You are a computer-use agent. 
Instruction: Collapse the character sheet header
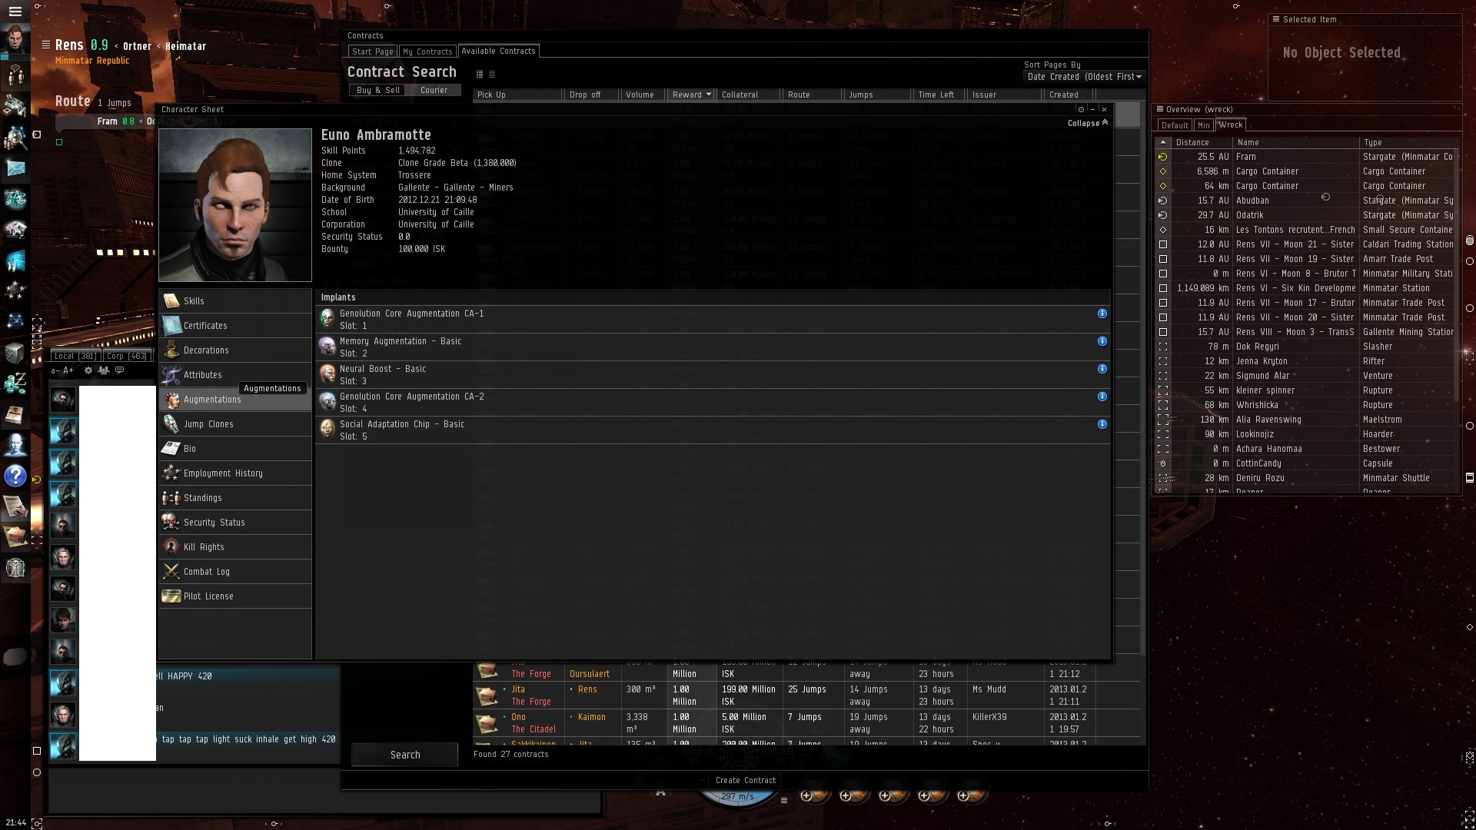pyautogui.click(x=1087, y=123)
